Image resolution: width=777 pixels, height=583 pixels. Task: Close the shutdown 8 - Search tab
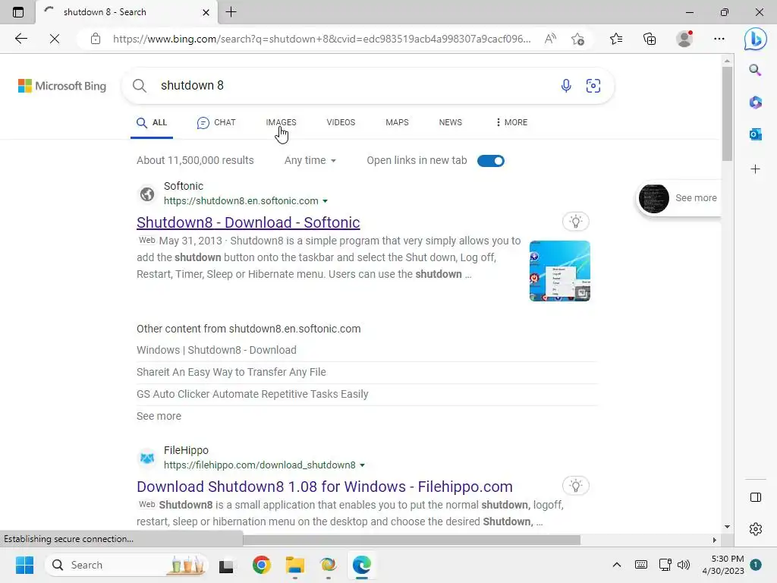[206, 12]
